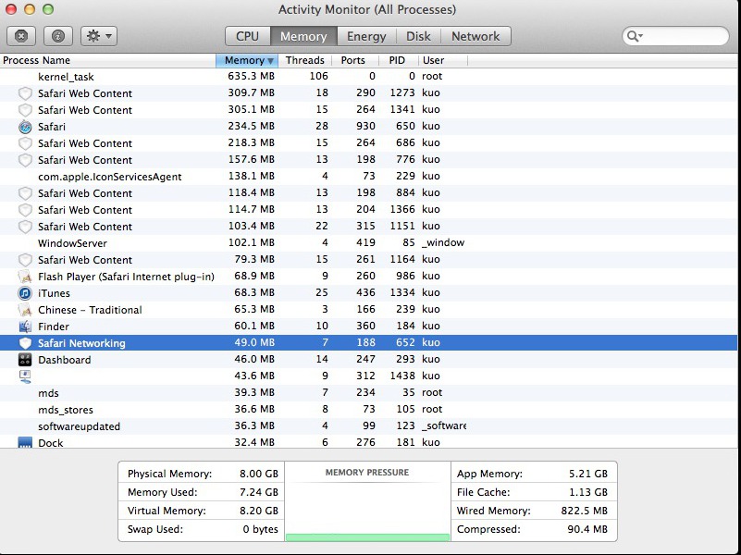Click the 'Physical Memory: 8.00 GB' readout
The width and height of the screenshot is (741, 555).
point(203,474)
